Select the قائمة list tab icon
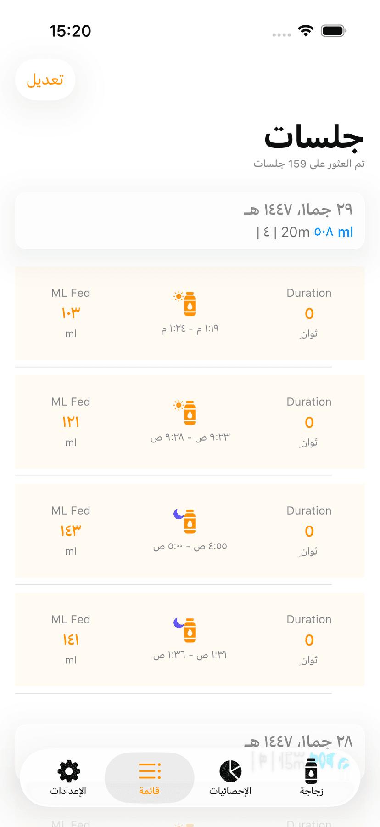This screenshot has width=380, height=827. [150, 771]
